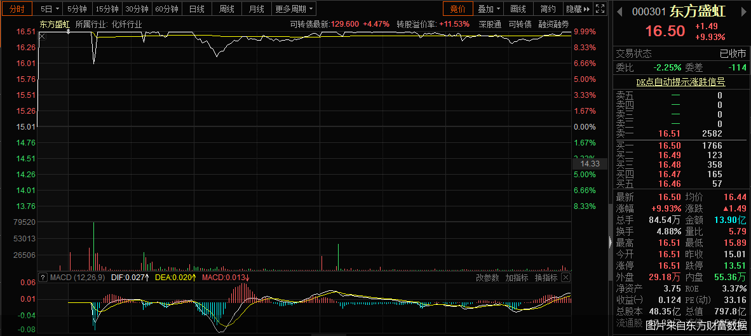Click the red MACD:0.013 value
751x336 pixels.
[226, 278]
